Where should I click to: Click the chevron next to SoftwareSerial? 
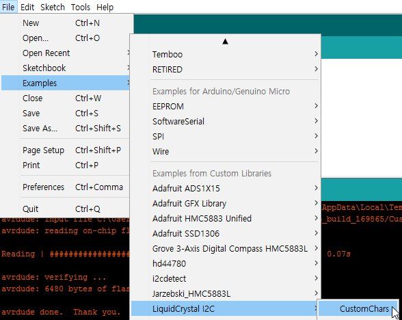tap(316, 120)
